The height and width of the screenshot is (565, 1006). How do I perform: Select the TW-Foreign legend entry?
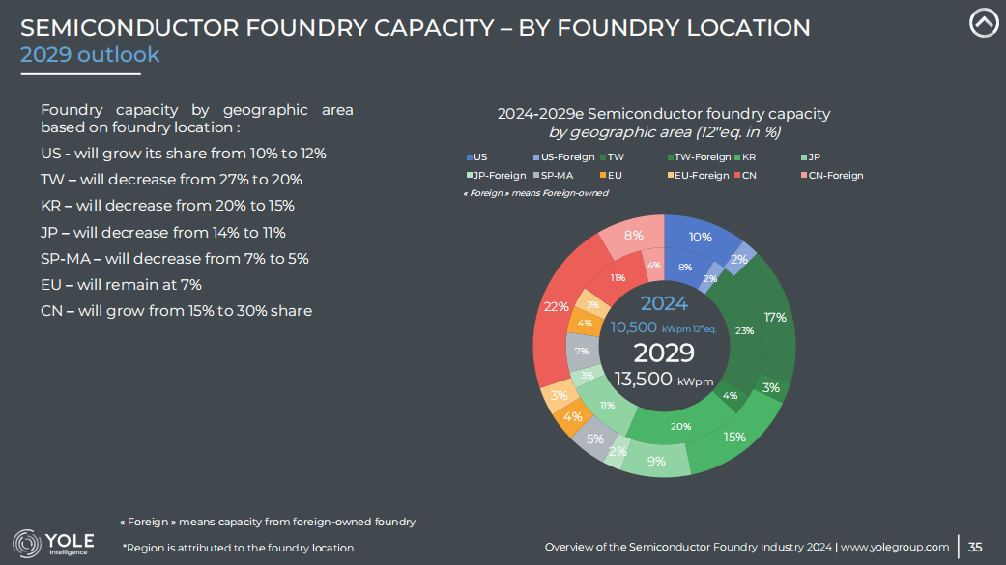click(699, 157)
